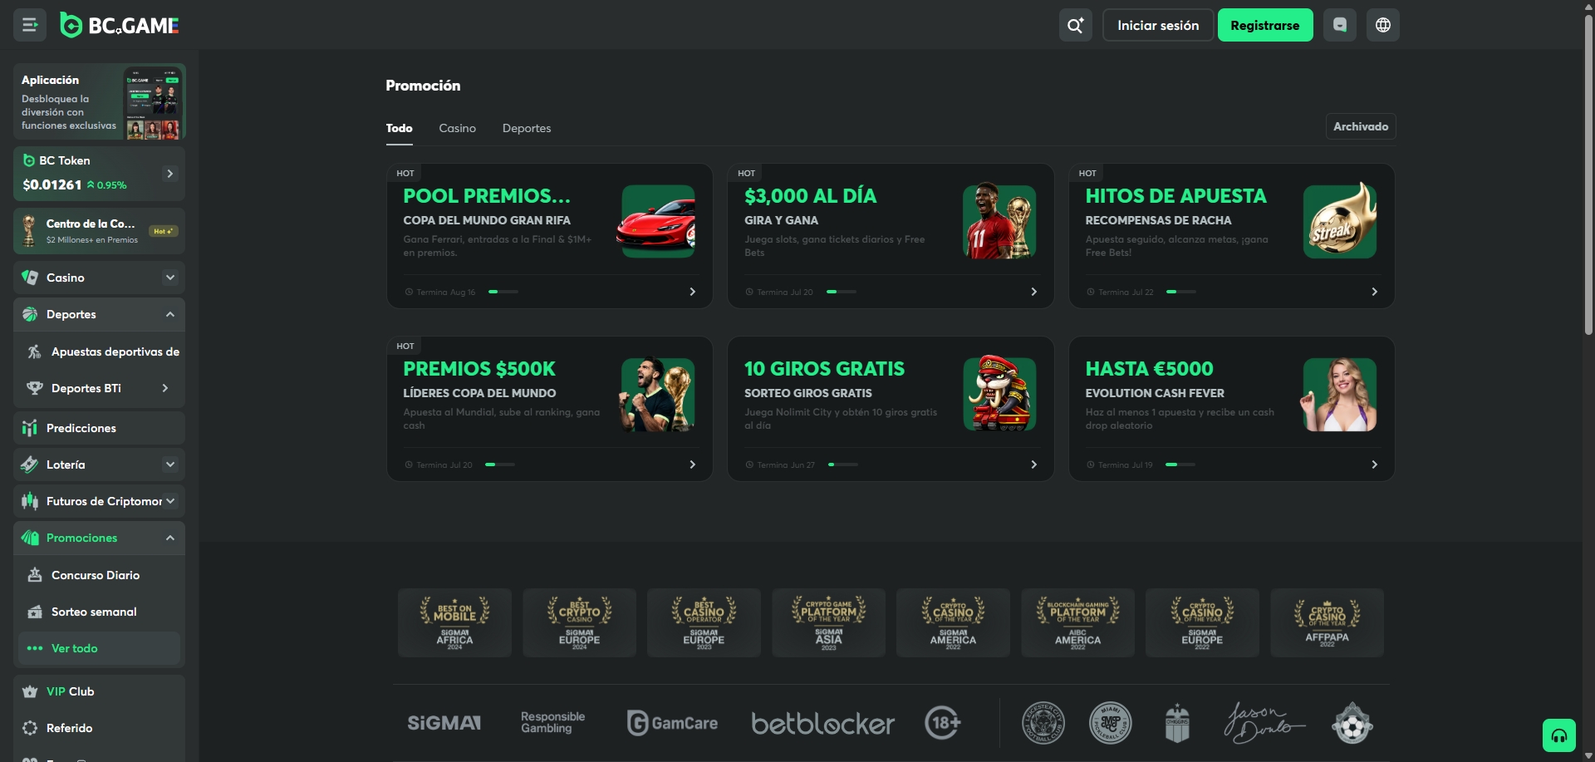Click Termina Jun 27 date label
The height and width of the screenshot is (762, 1595).
[x=786, y=465]
